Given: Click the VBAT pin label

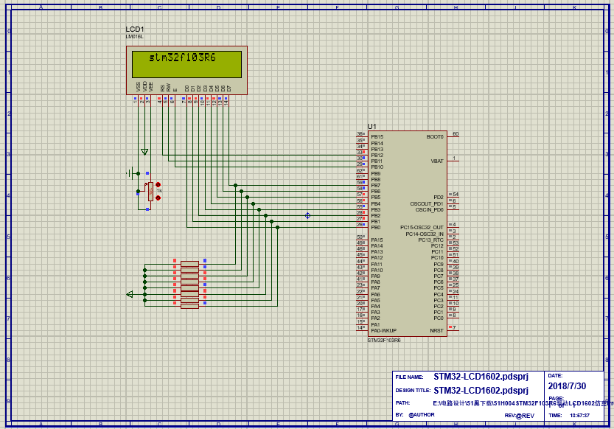Looking at the screenshot, I should coord(437,161).
